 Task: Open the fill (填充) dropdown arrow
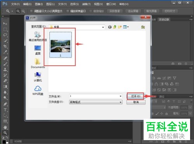[x=190, y=114]
